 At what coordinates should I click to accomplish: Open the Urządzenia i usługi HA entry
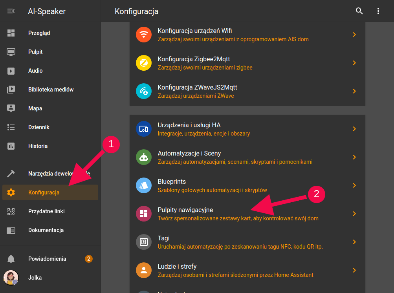click(247, 129)
